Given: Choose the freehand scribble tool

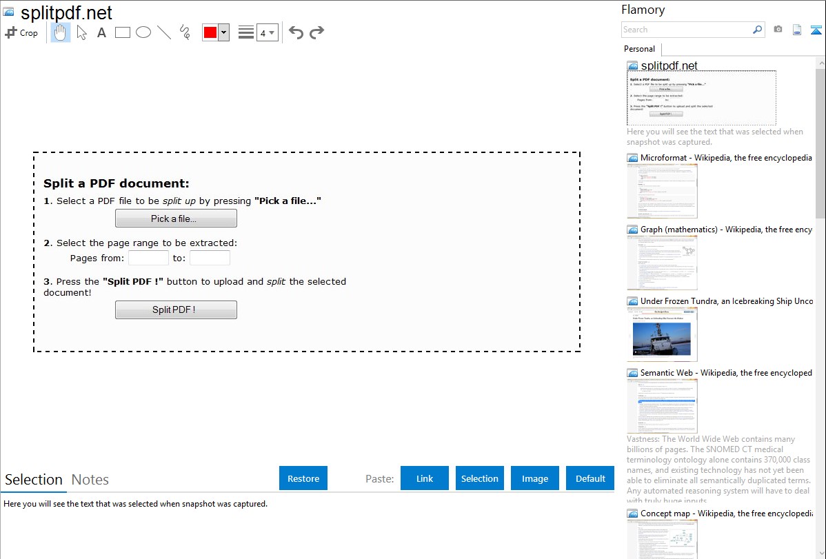Looking at the screenshot, I should pos(185,32).
